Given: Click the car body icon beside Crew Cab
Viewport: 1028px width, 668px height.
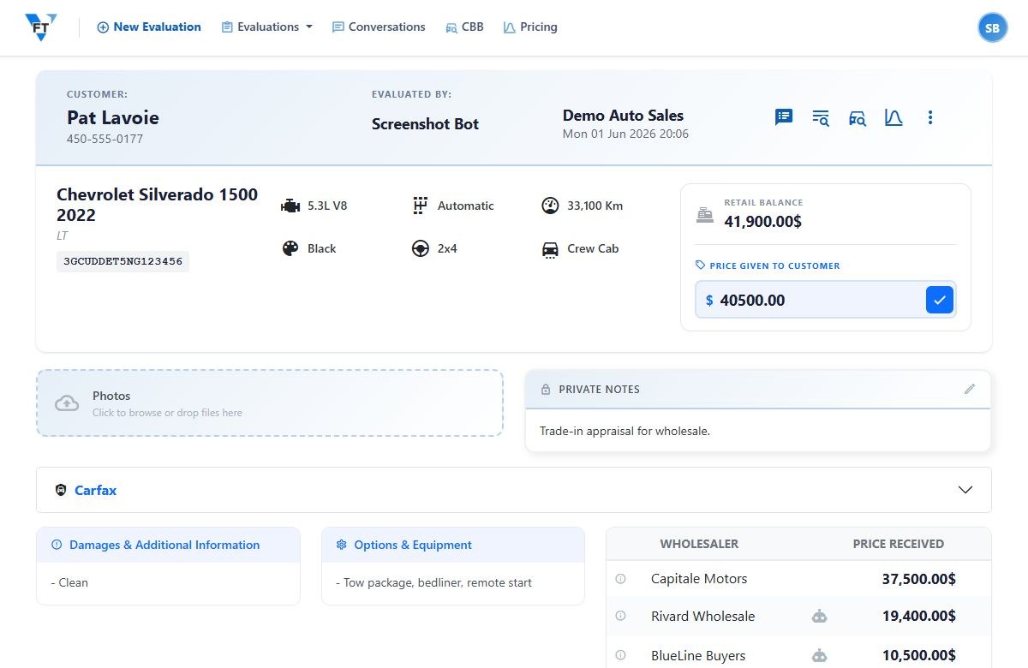Looking at the screenshot, I should point(550,249).
